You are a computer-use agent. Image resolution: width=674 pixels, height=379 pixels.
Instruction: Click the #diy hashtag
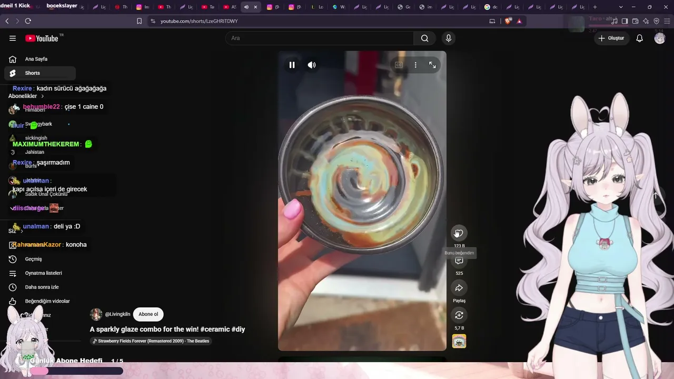238,329
